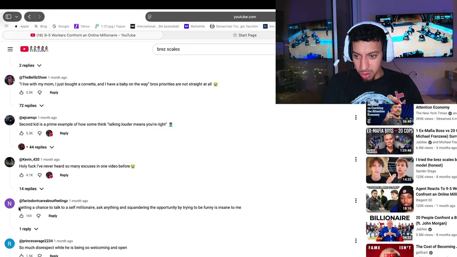Toggle the Safari sidebar button

pyautogui.click(x=8, y=17)
